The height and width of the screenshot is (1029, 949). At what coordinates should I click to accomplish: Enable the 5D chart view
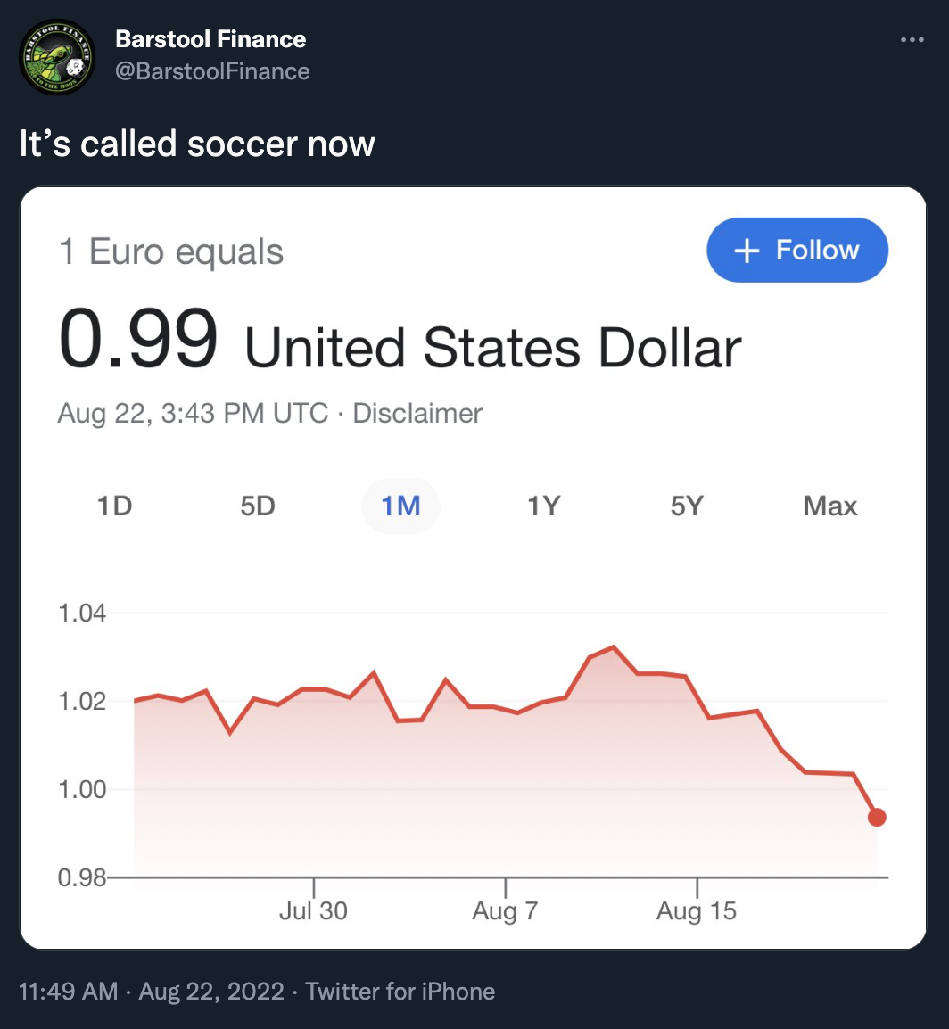point(258,506)
